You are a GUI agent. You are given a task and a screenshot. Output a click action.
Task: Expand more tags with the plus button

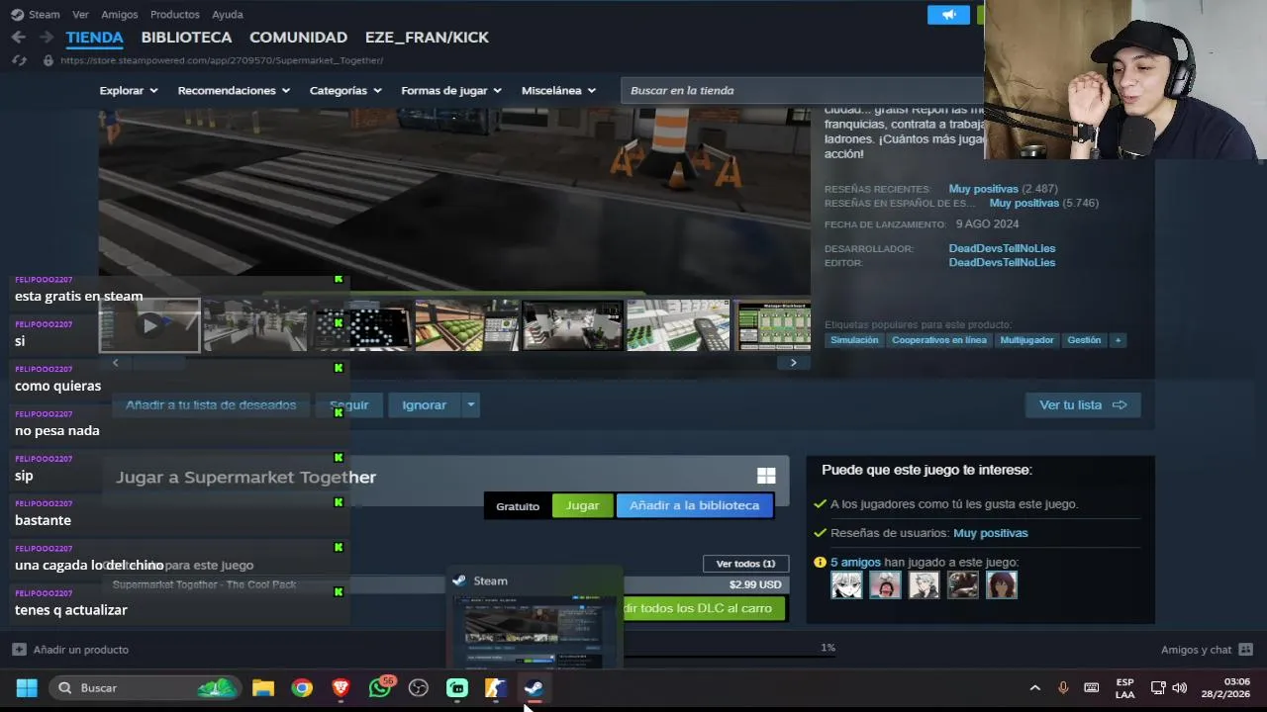click(1118, 340)
